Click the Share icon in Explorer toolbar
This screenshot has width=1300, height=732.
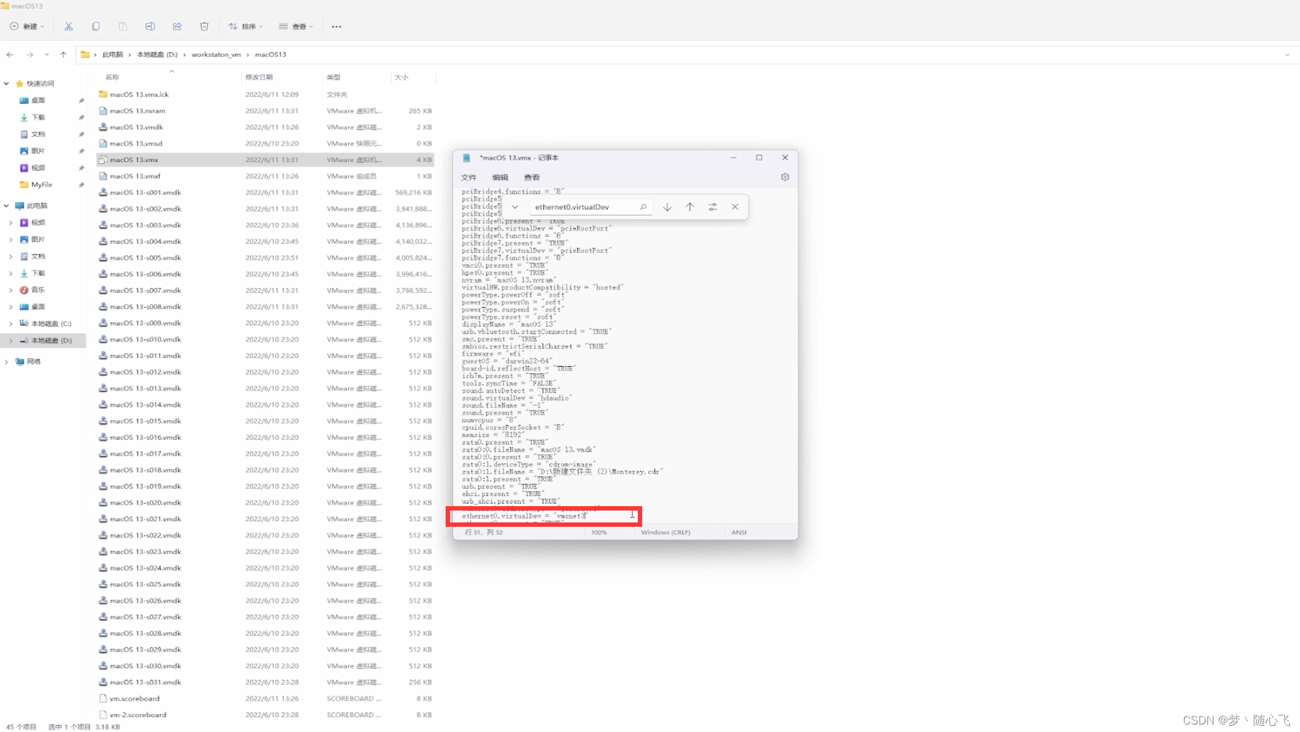pyautogui.click(x=177, y=26)
